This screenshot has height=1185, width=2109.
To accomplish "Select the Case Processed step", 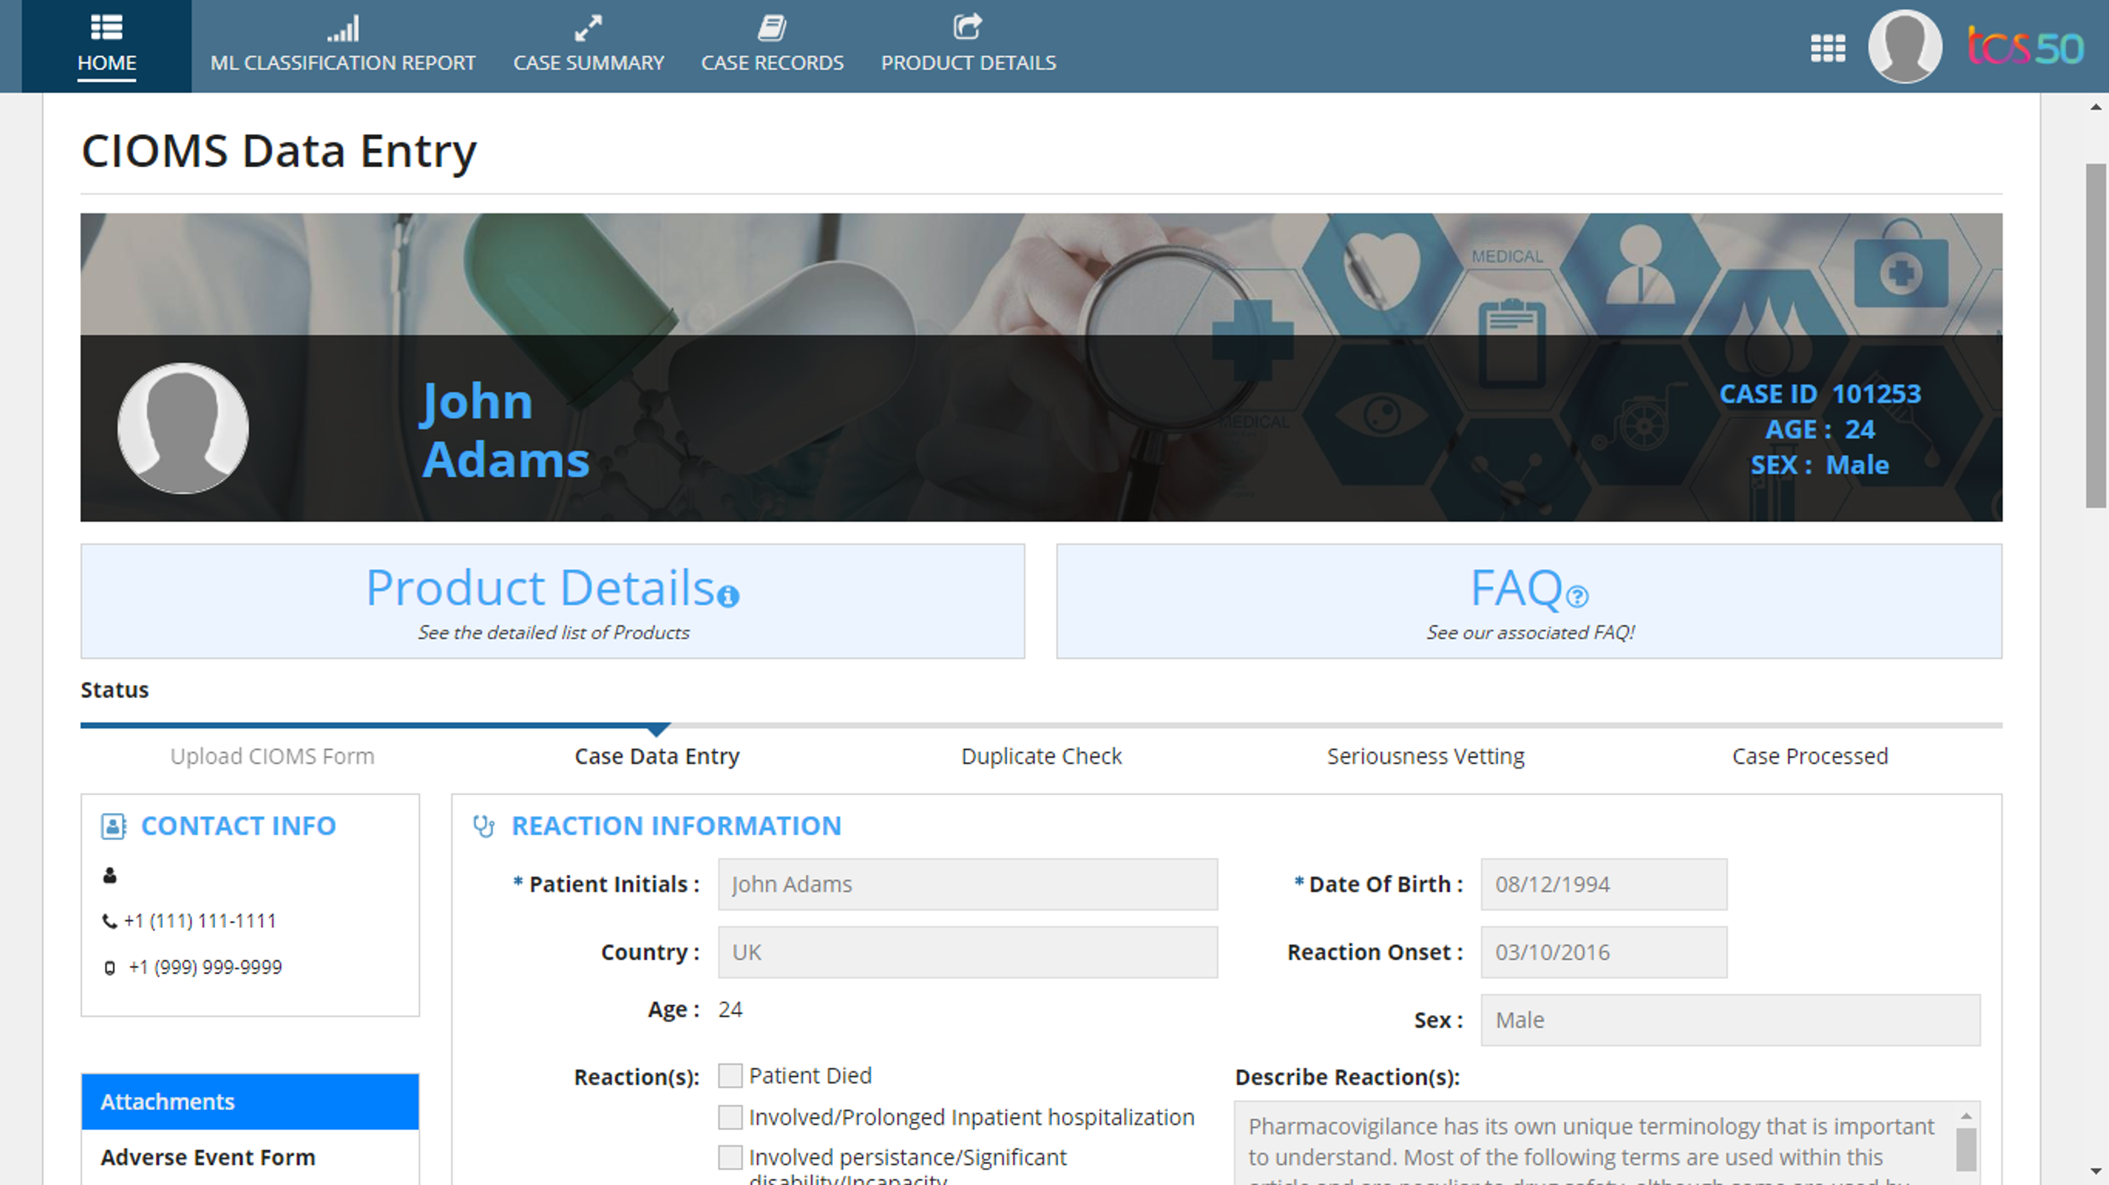I will click(1810, 756).
